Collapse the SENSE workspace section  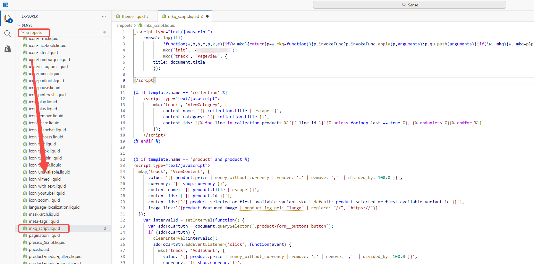click(x=64, y=25)
